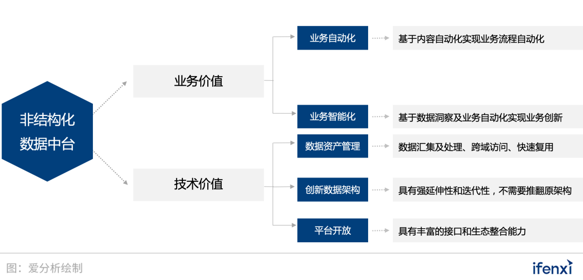Viewport: 583px width, 280px height.
Task: Click text 具有丰富的接口和生态整合能力
Action: 462,231
